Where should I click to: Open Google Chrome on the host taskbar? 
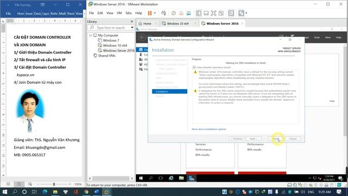pyautogui.click(x=86, y=192)
